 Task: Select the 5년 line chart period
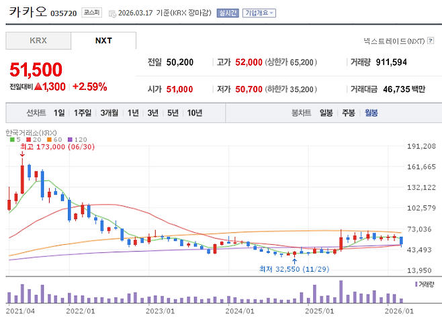[x=173, y=113]
